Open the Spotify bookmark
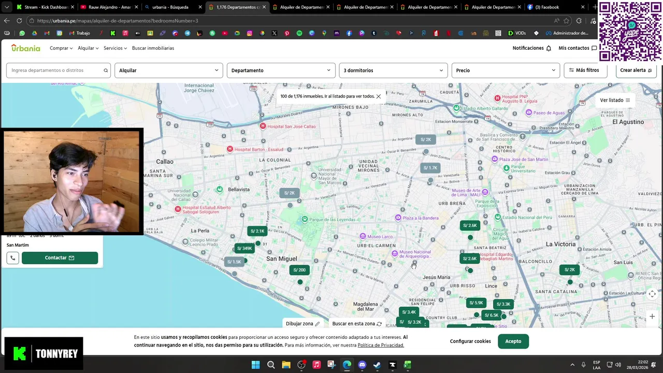663x373 pixels. (299, 33)
